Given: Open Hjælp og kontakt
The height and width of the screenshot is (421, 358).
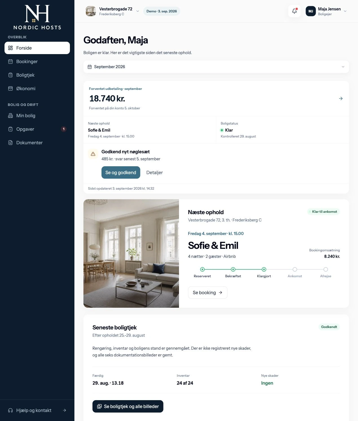Looking at the screenshot, I should (37, 410).
